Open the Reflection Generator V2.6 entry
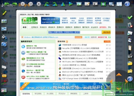This screenshot has height=96, width=134. (x=83, y=52)
